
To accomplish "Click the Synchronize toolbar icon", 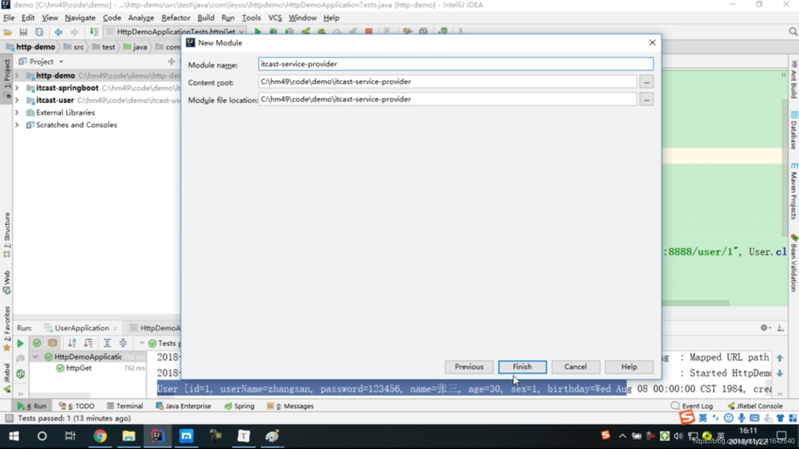I will [39, 32].
